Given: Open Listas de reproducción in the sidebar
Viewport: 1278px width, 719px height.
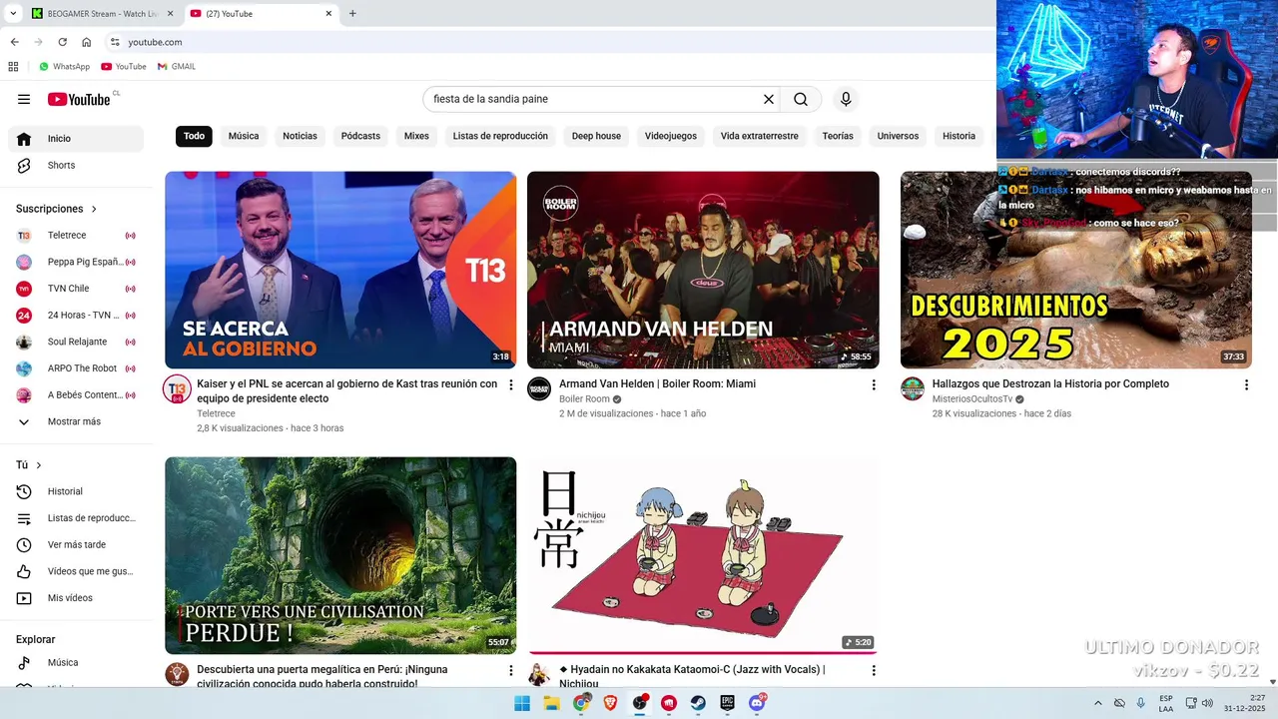Looking at the screenshot, I should point(76,518).
